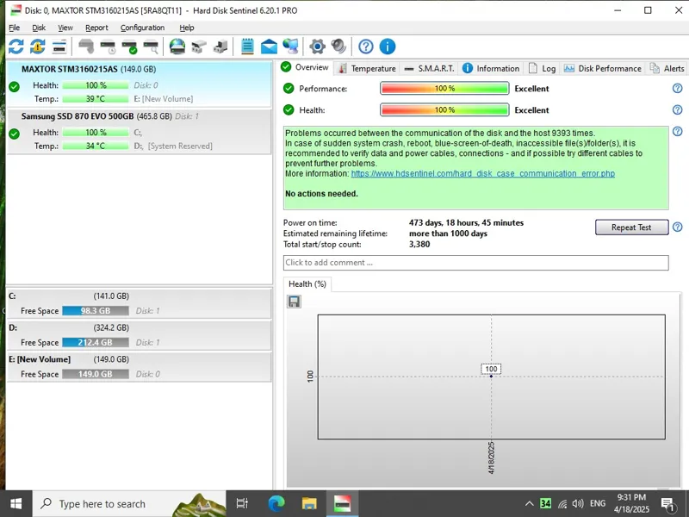Switch to the S.M.A.R.T. tab
The image size is (689, 517).
tap(429, 69)
